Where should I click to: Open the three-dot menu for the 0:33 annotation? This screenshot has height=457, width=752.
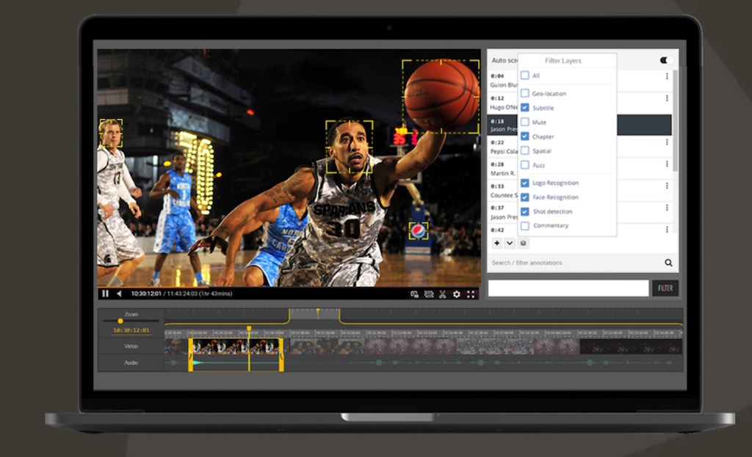pyautogui.click(x=667, y=186)
